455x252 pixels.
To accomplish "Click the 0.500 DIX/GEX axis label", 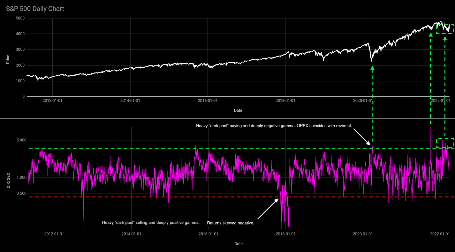I will (21, 193).
